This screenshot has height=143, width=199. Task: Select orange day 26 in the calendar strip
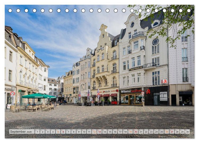tap(167, 132)
